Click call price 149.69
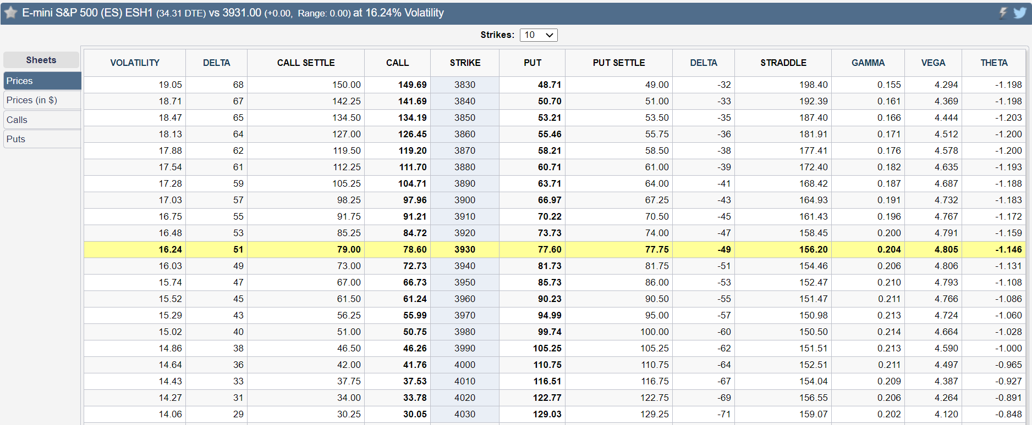 (x=413, y=85)
